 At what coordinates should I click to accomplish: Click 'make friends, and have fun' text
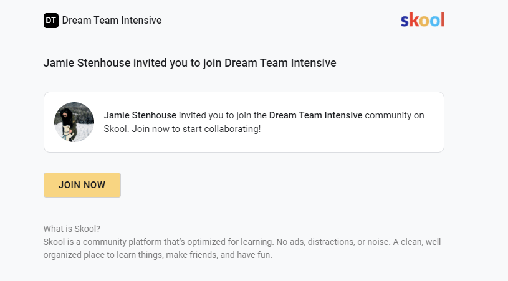pyautogui.click(x=219, y=255)
